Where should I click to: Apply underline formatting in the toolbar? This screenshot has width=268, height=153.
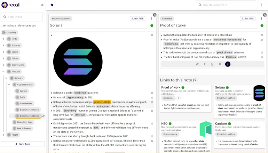click(x=212, y=64)
